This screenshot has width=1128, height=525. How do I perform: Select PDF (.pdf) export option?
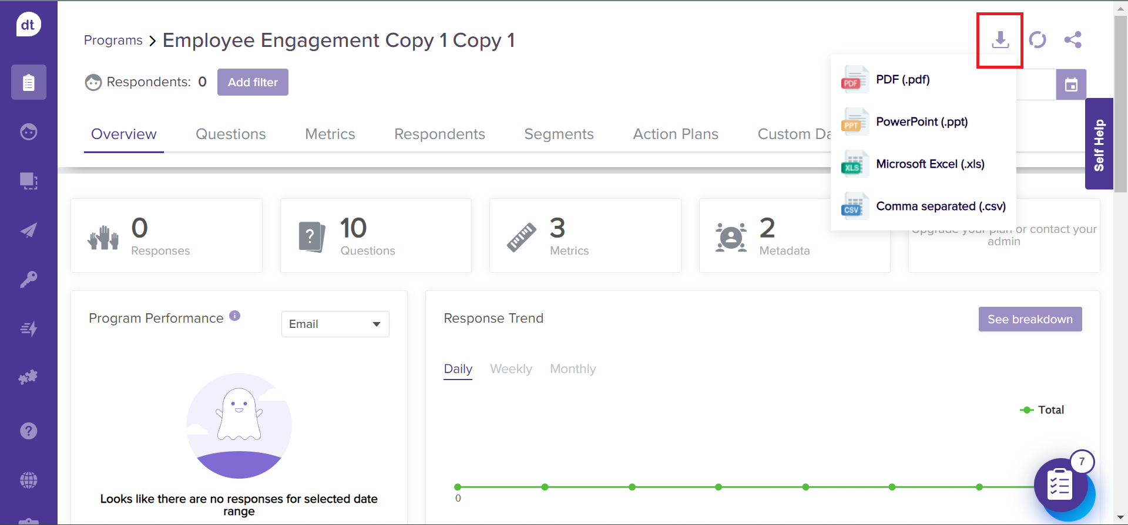tap(902, 80)
